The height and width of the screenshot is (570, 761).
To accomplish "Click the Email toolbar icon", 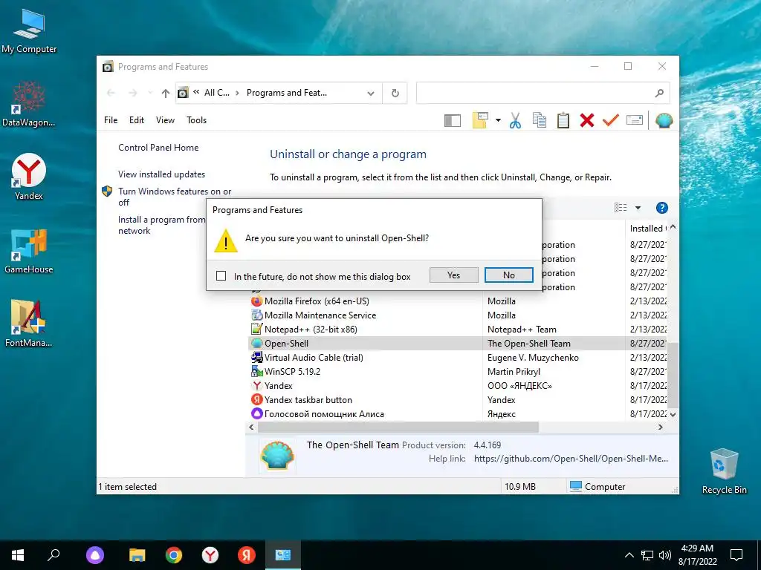I will [635, 119].
